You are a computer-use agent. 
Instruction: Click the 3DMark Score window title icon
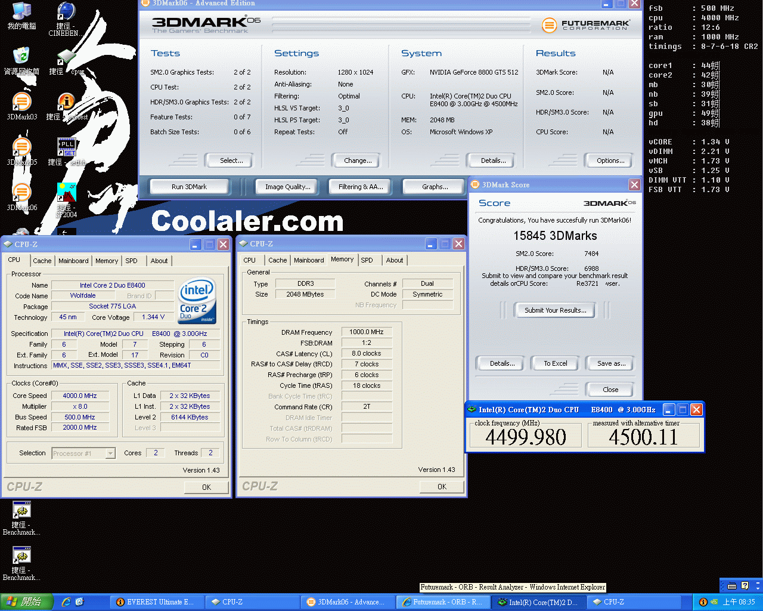[475, 185]
